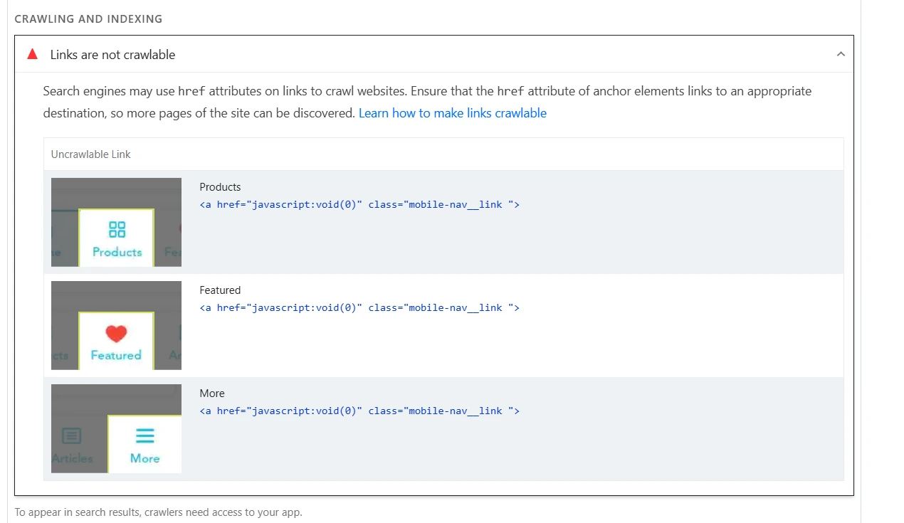
Task: Select the Products element screenshot thumbnail
Action: 116,222
